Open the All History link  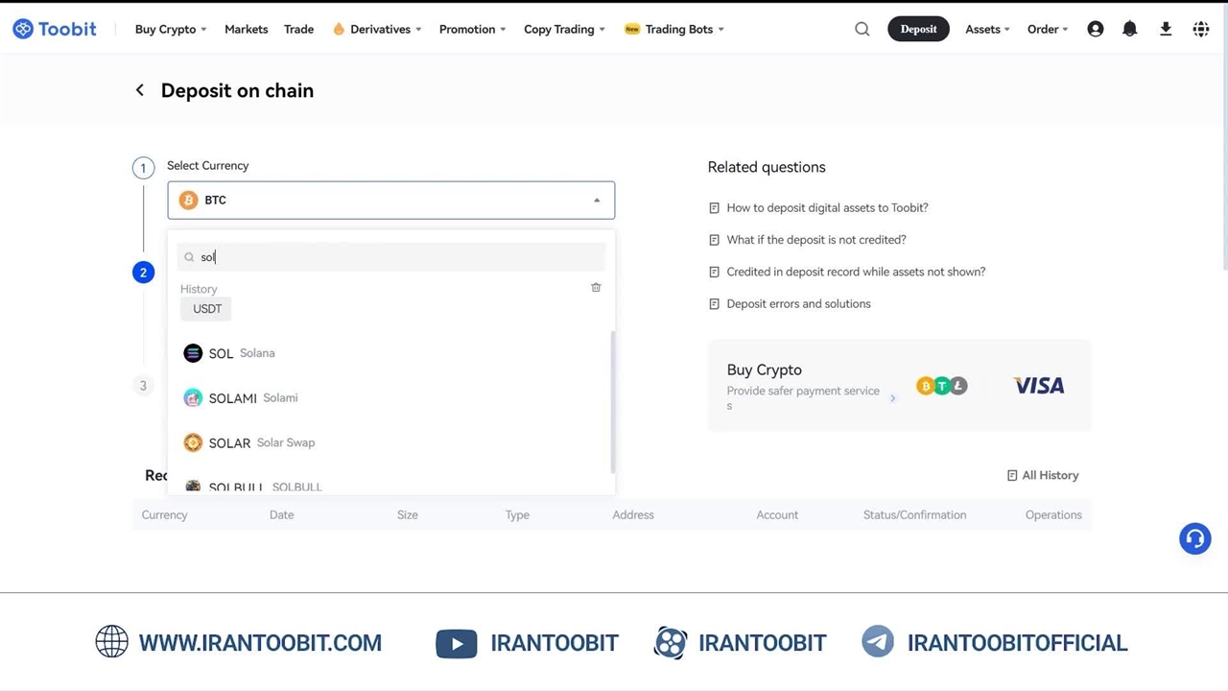tap(1043, 475)
